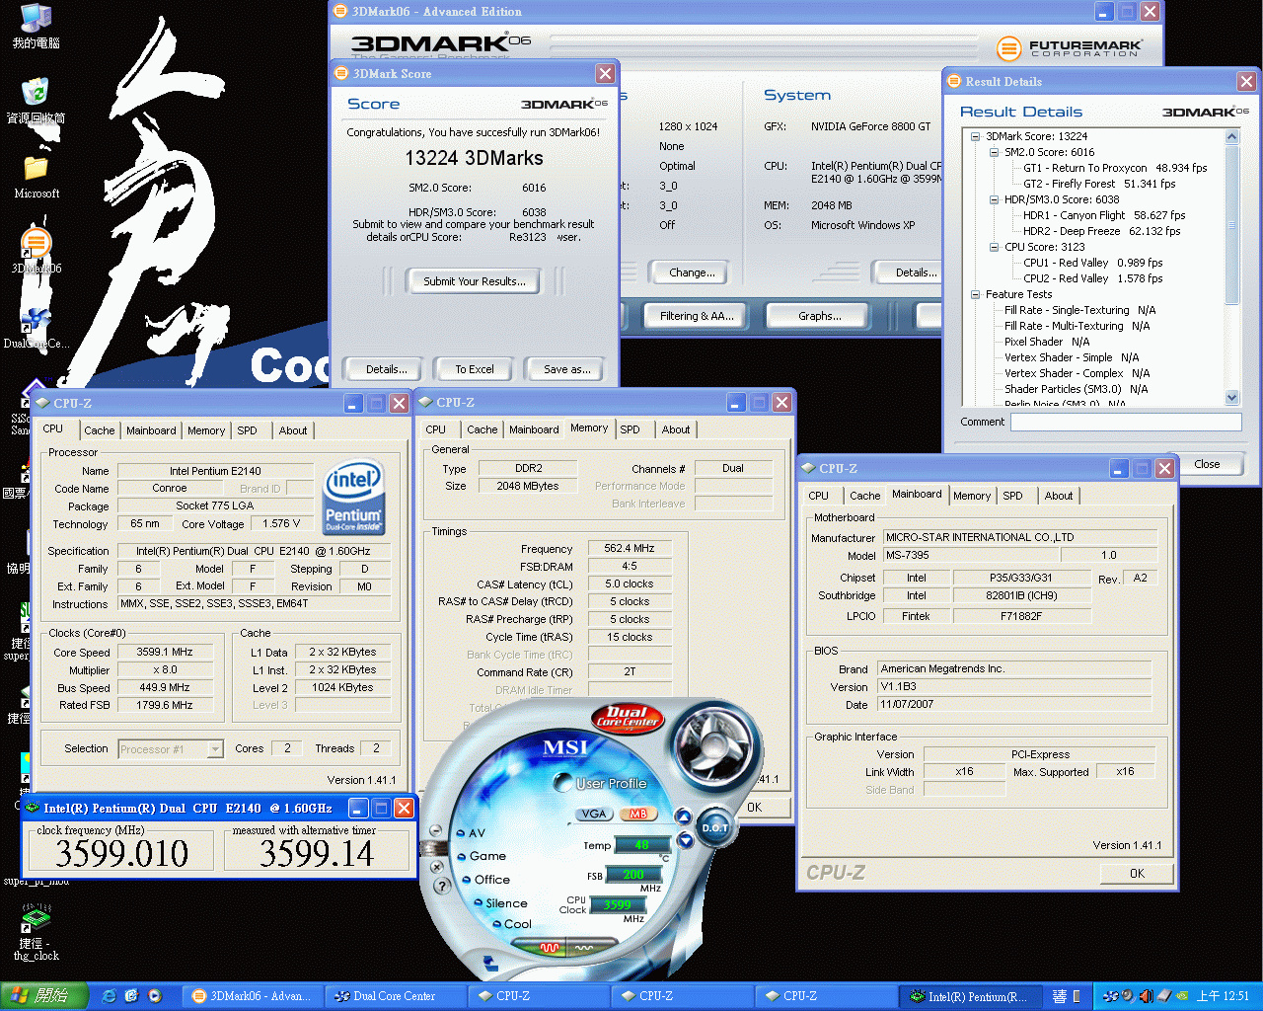Switch to MB view in Dual Core Center
This screenshot has width=1263, height=1011.
coord(638,814)
